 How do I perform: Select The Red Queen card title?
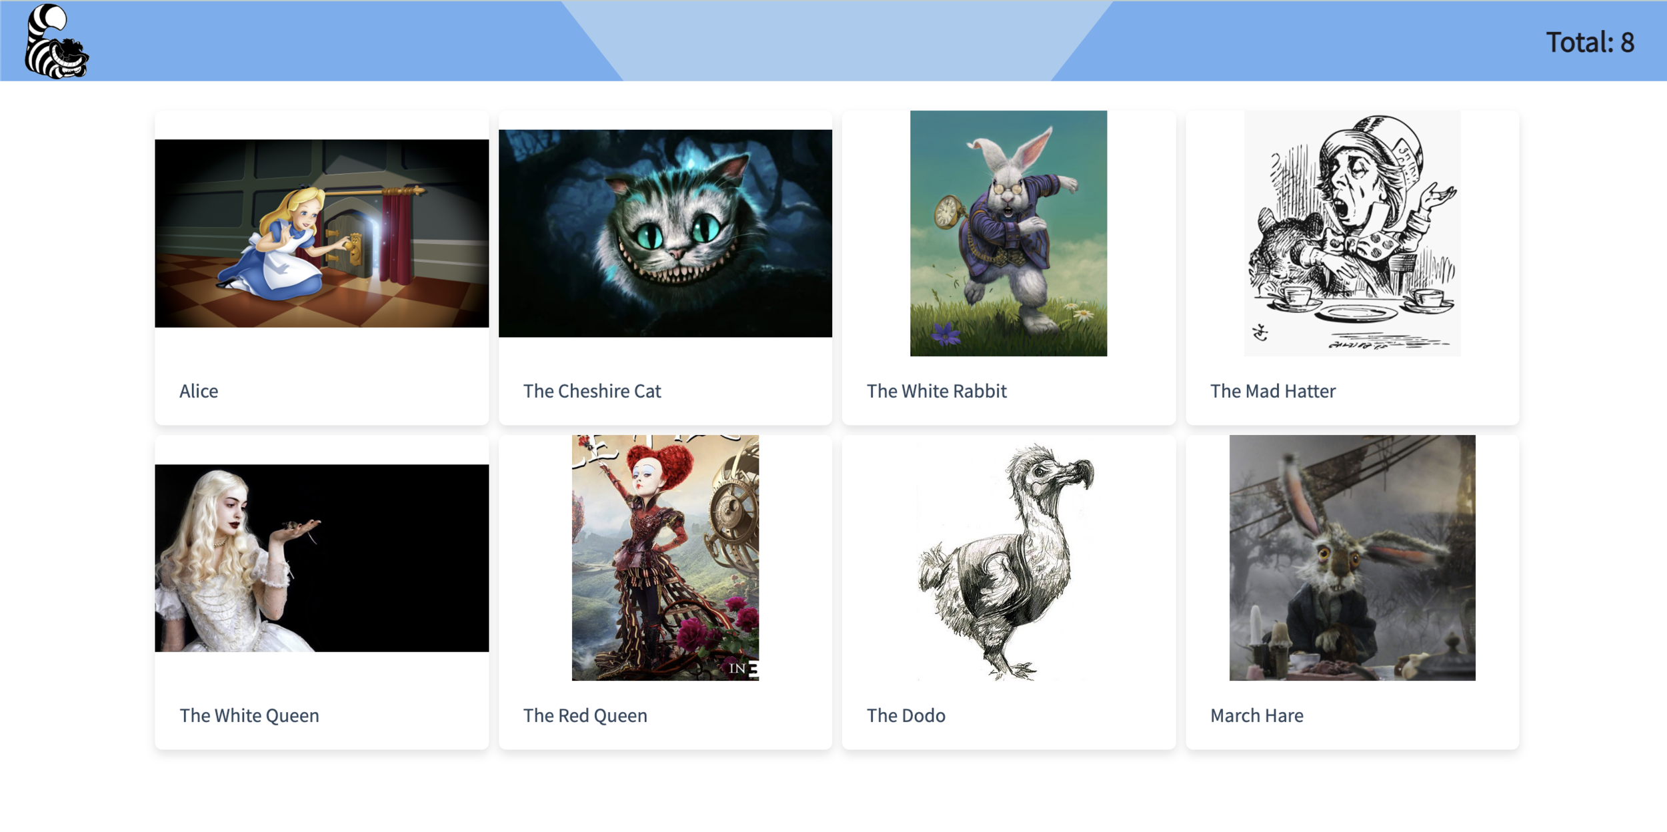point(585,715)
